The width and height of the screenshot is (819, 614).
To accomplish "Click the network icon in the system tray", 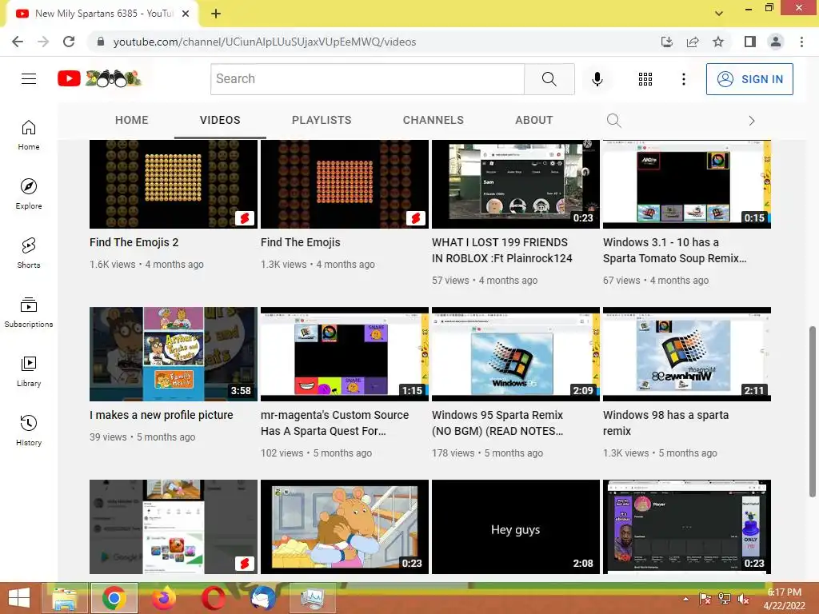I will [x=724, y=599].
